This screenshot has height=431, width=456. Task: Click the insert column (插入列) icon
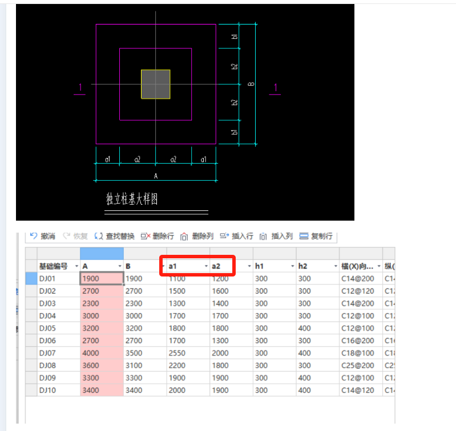pyautogui.click(x=263, y=237)
